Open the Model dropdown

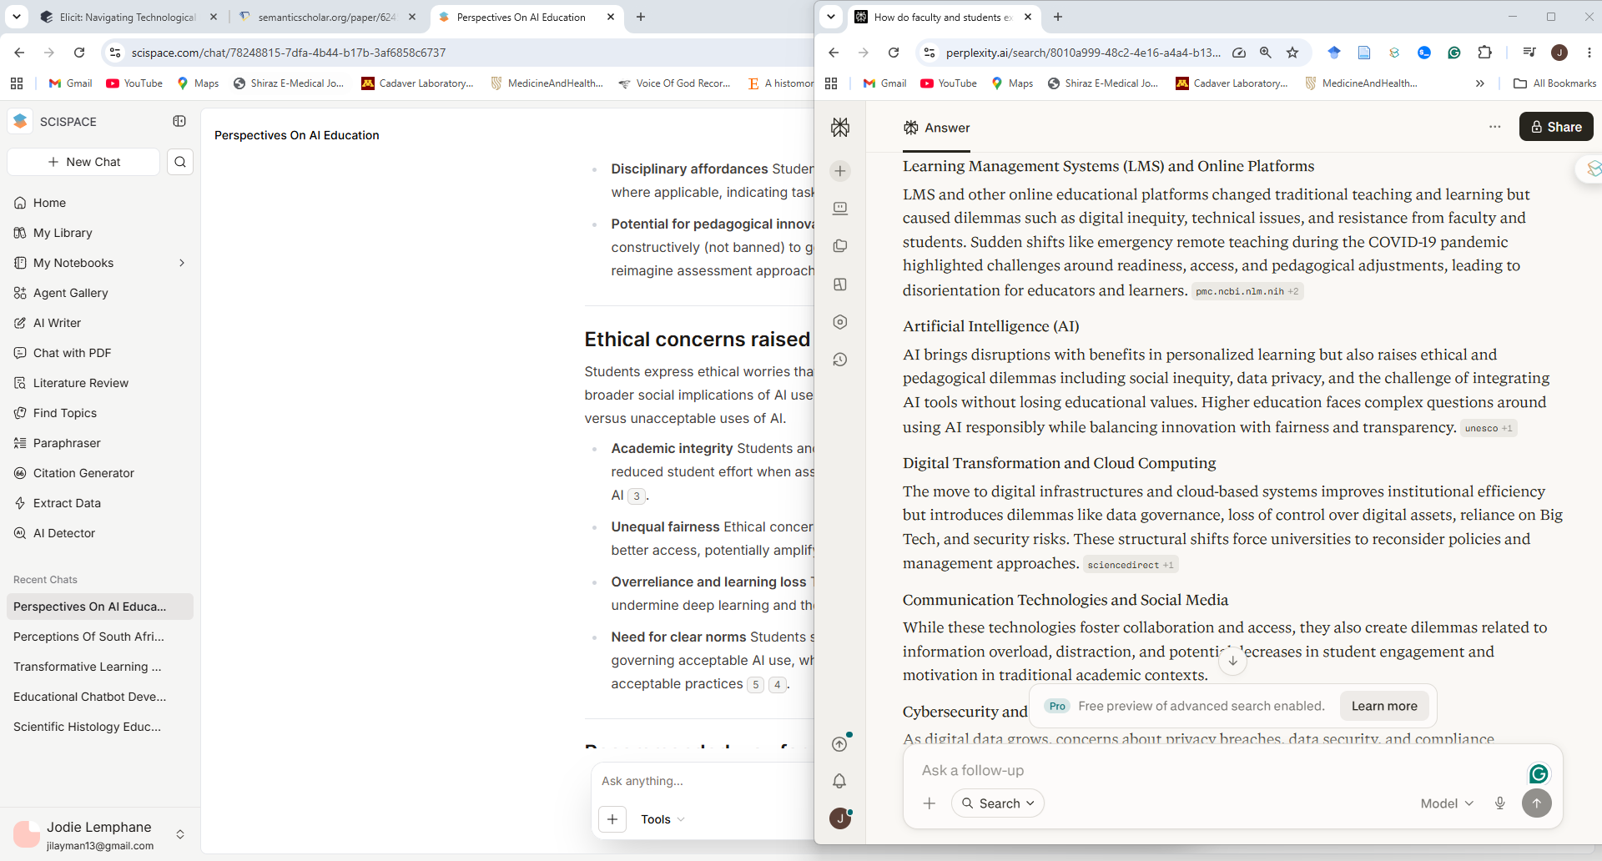pos(1447,803)
